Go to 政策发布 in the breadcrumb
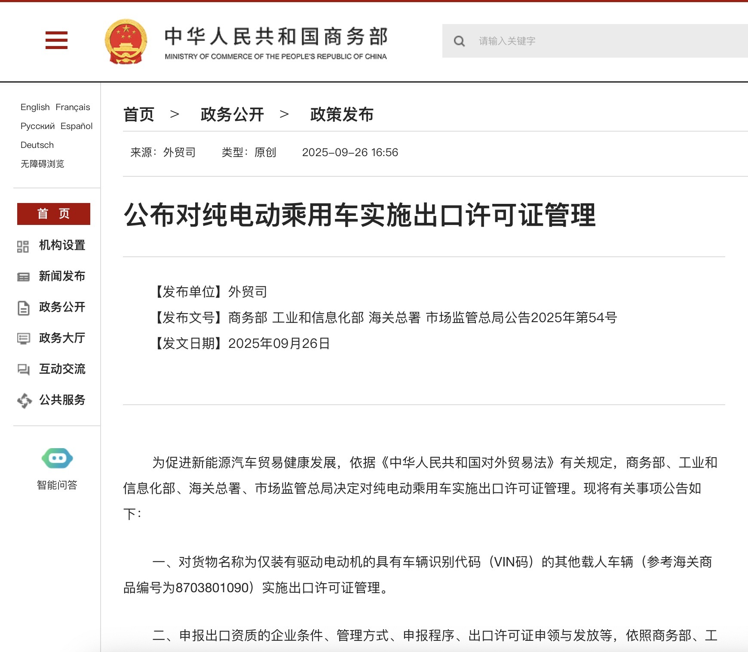This screenshot has width=748, height=652. [342, 114]
